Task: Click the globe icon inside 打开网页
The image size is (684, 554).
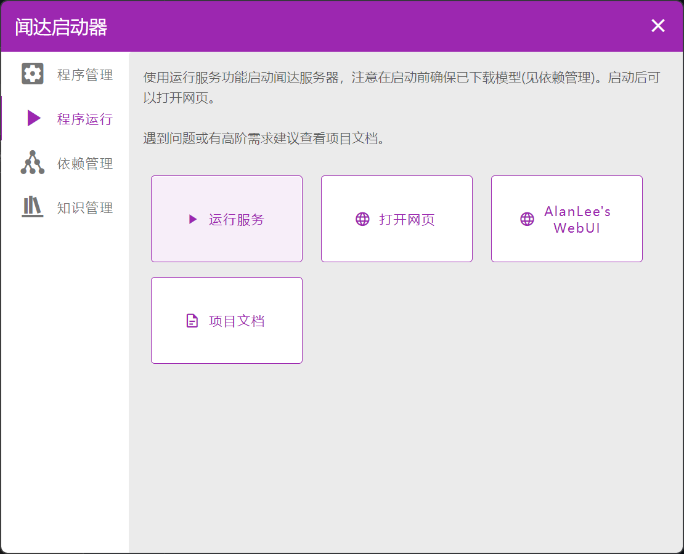Action: (362, 219)
